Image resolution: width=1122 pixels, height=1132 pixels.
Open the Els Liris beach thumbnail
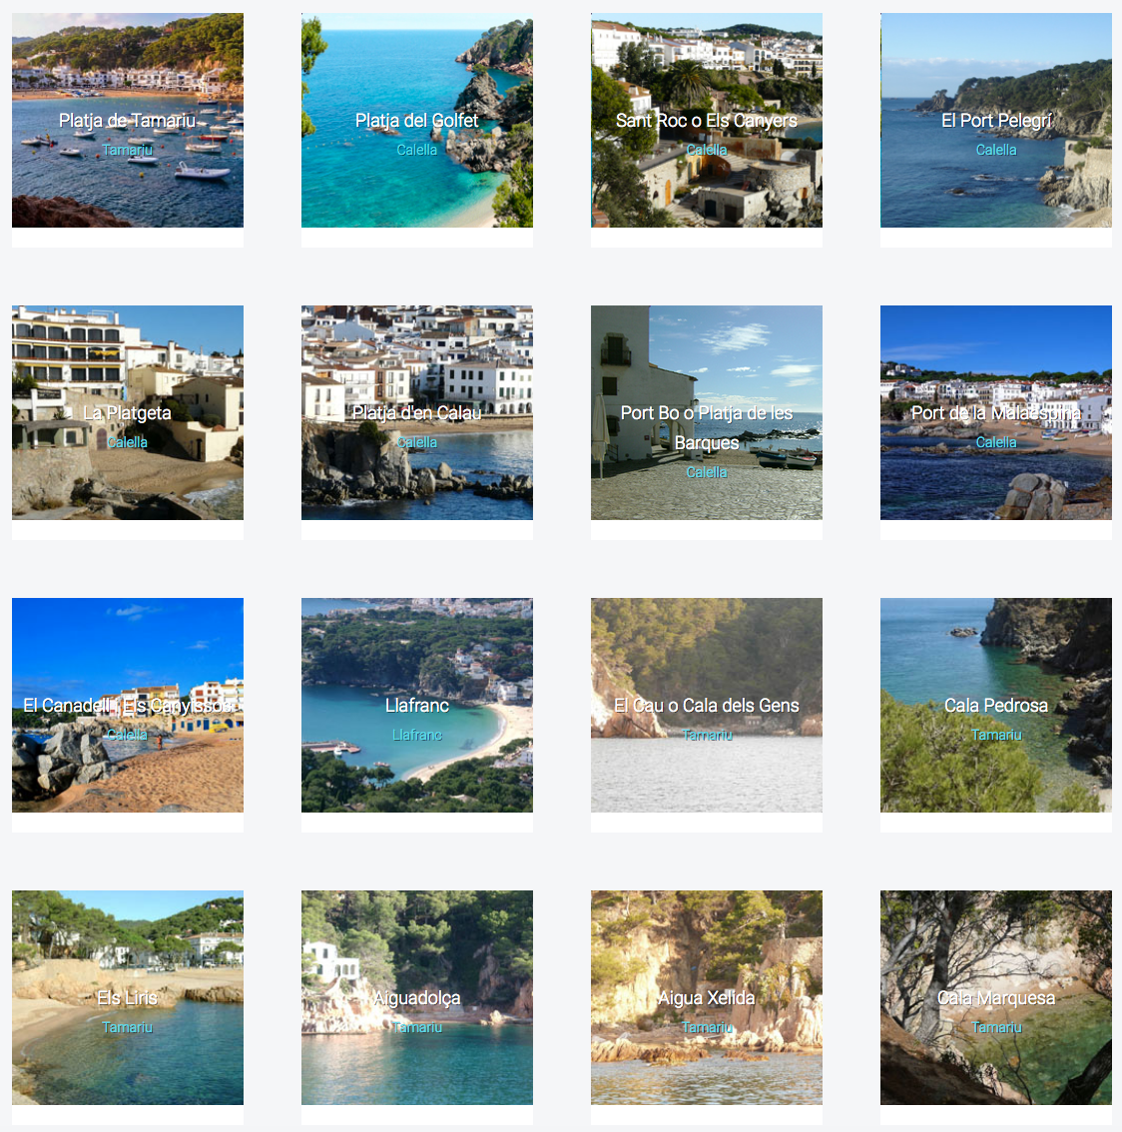128,997
